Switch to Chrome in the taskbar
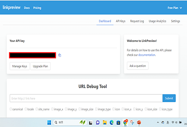This screenshot has height=127, width=187. click(x=125, y=122)
